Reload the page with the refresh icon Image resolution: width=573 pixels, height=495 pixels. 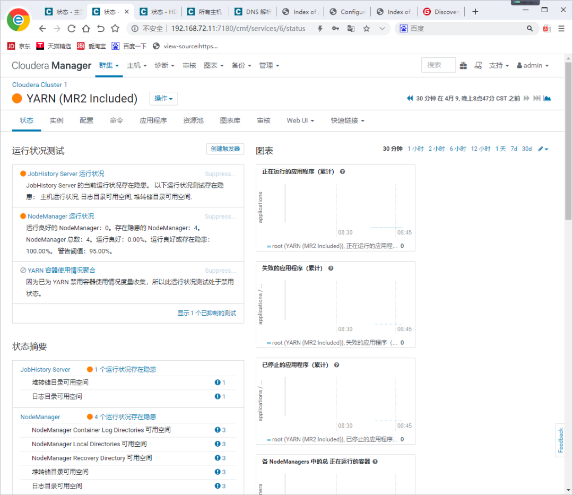72,29
